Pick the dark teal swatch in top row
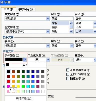This screenshot has height=101, width=96. (x=28, y=72)
